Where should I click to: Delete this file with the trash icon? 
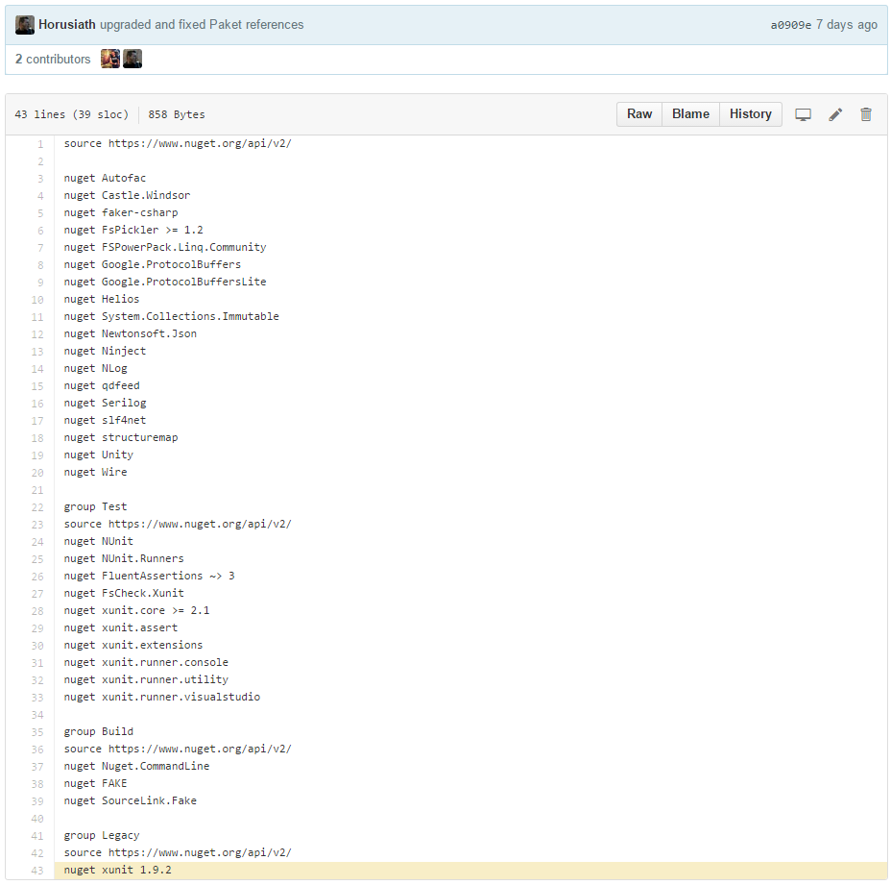(865, 114)
